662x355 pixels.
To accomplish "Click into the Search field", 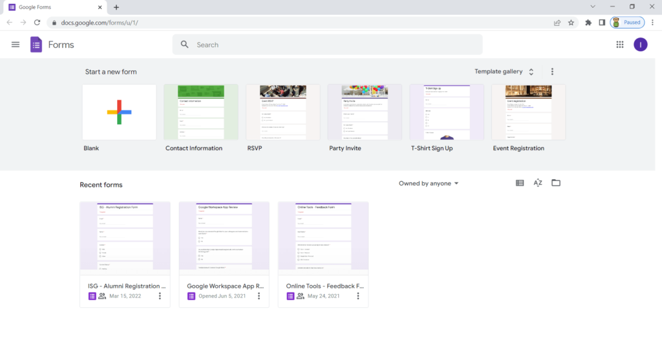I will coord(327,45).
